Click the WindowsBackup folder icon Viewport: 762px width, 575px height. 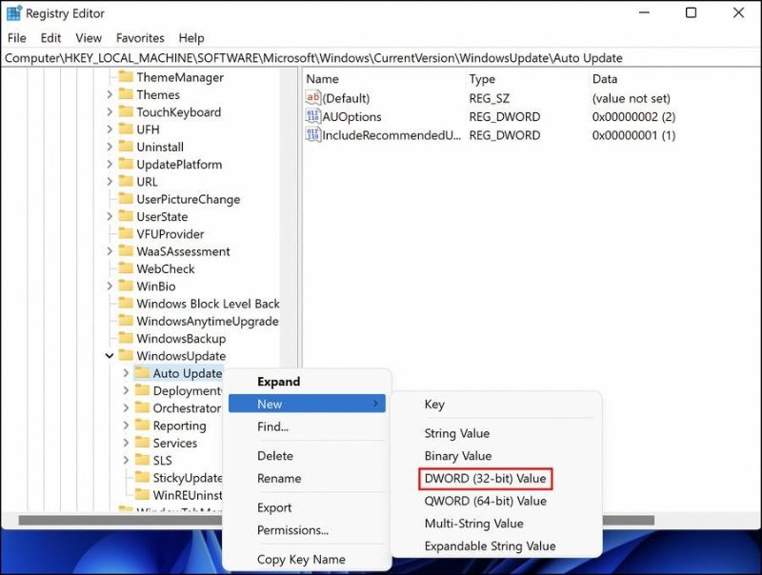[x=126, y=339]
